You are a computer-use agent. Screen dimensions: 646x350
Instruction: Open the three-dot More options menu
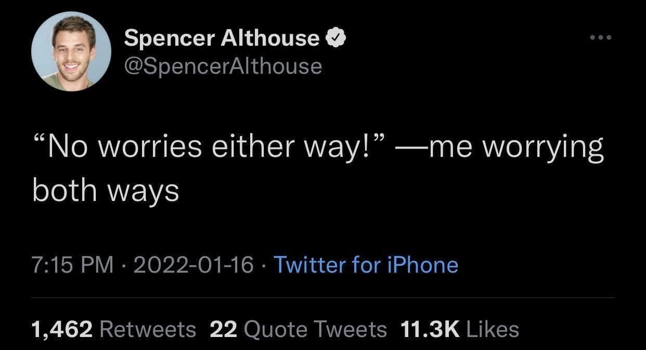[x=599, y=38]
